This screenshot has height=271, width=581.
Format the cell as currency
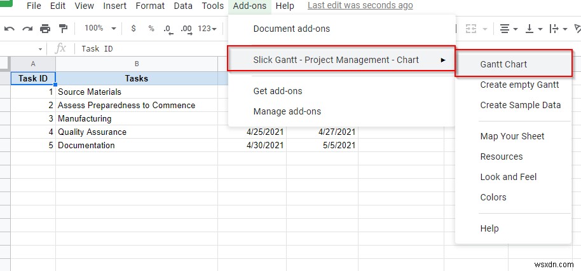pos(133,29)
